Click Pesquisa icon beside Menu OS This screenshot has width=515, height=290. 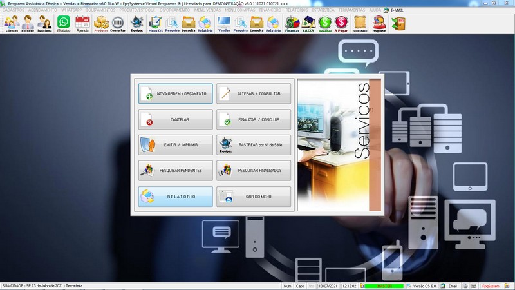pos(172,24)
